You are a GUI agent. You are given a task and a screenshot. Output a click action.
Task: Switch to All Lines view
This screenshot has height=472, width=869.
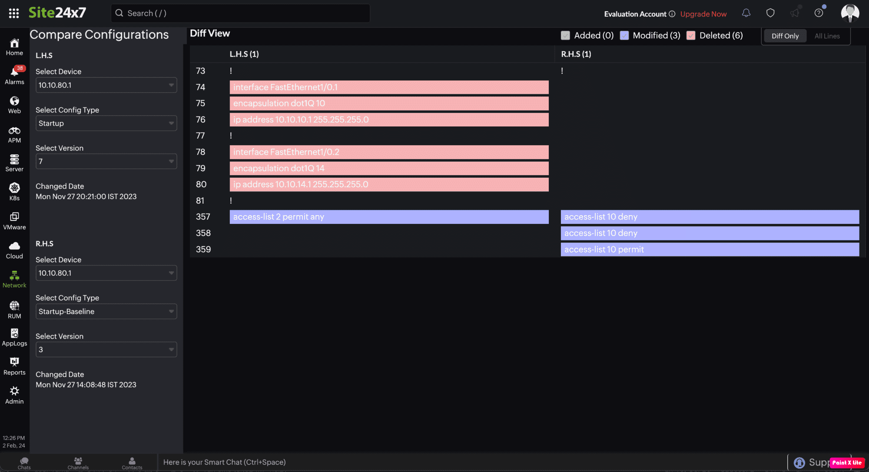827,36
